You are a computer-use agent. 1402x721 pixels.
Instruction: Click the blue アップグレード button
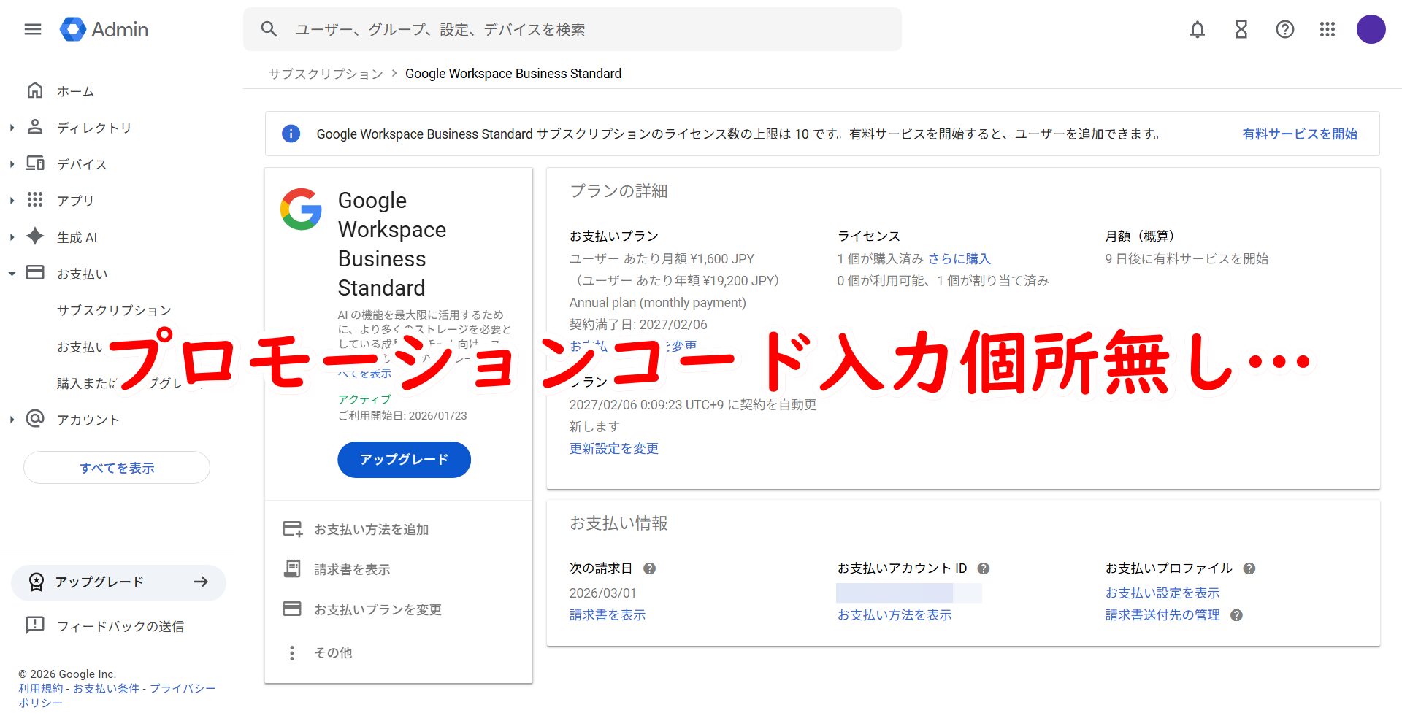(x=404, y=459)
